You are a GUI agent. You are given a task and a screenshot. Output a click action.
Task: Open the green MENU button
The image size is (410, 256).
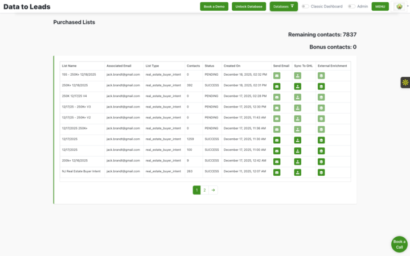[380, 6]
